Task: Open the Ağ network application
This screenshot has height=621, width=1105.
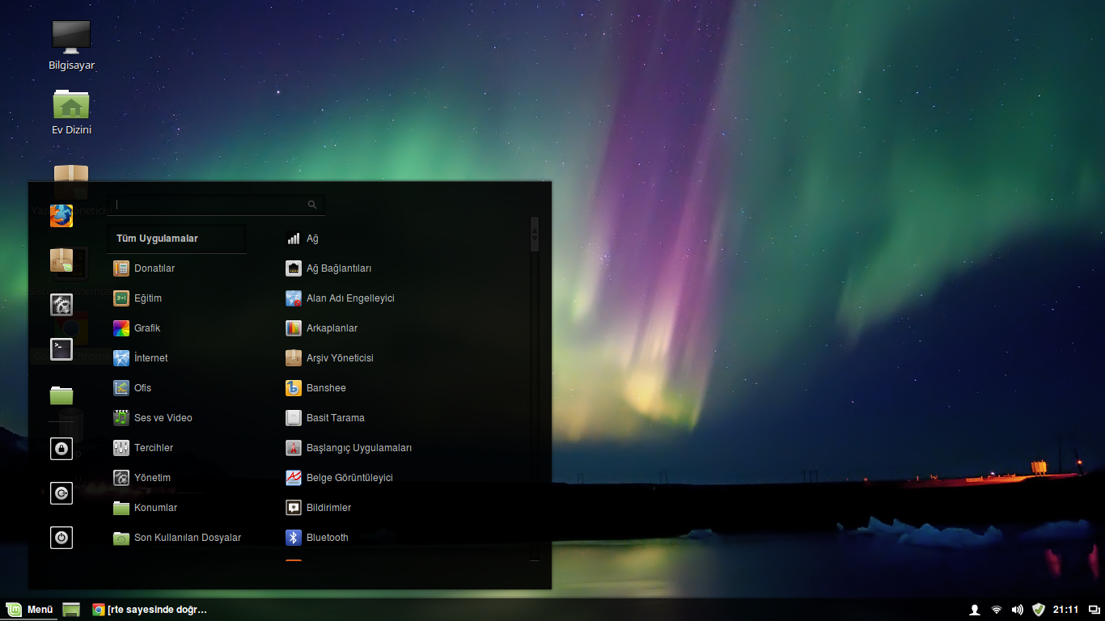Action: pyautogui.click(x=303, y=239)
